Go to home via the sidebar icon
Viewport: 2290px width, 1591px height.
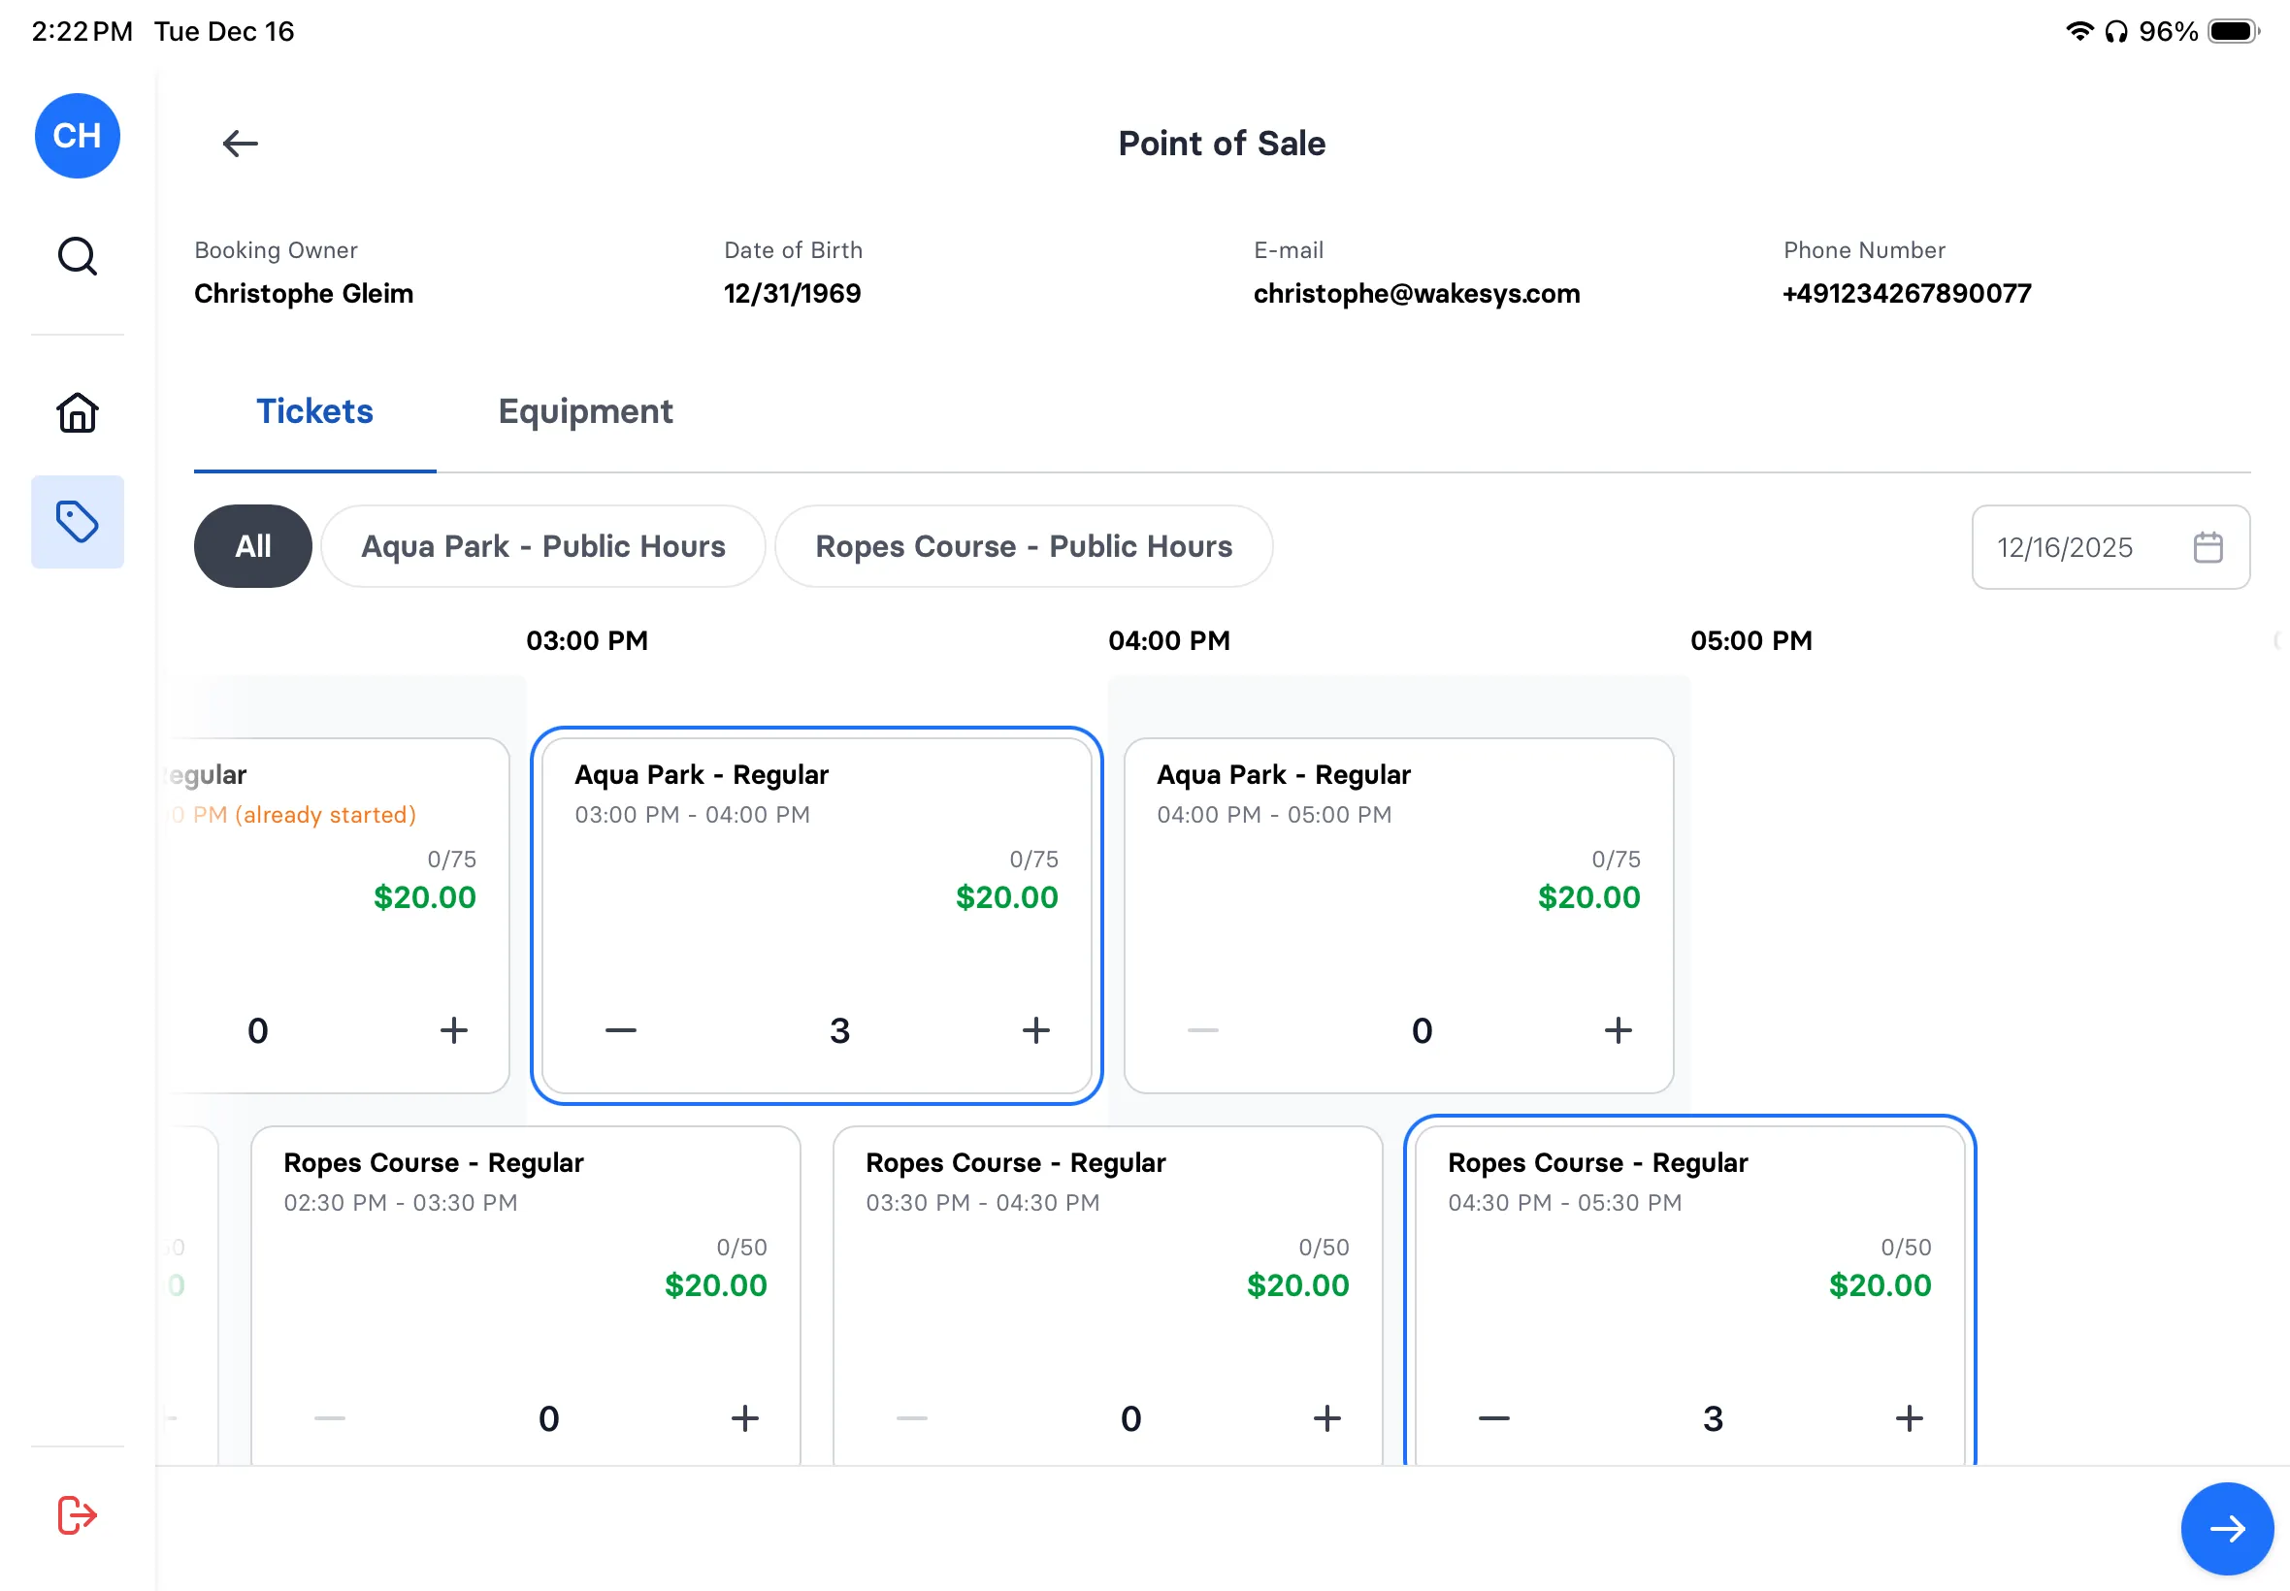77,411
